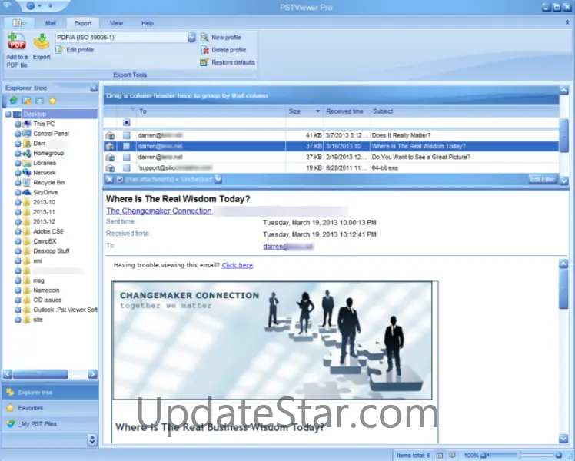
Task: Click the zoom in plus button in status bar
Action: click(x=559, y=455)
